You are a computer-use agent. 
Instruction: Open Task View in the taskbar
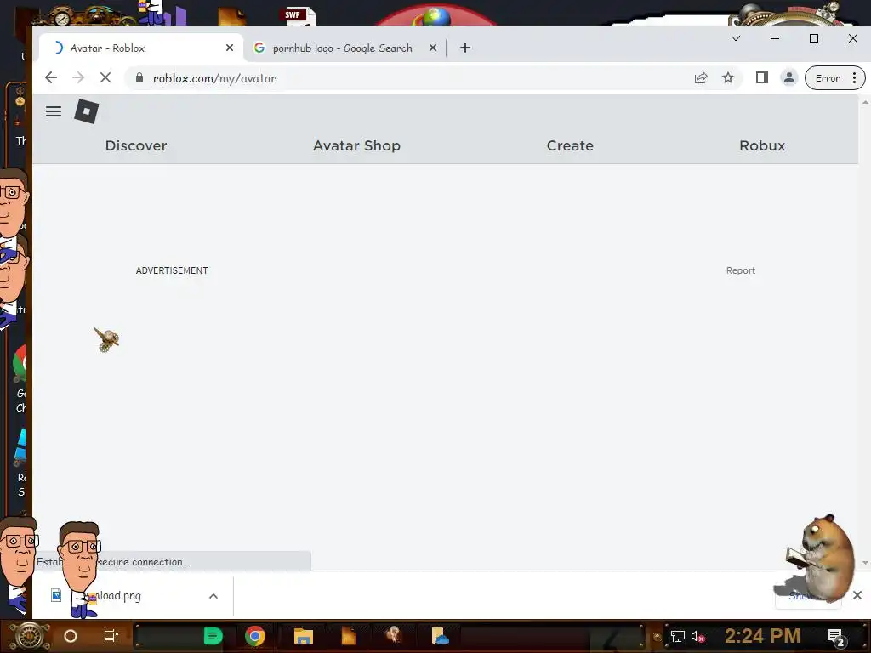click(x=111, y=636)
